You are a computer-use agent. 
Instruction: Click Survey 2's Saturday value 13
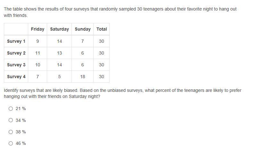click(59, 53)
